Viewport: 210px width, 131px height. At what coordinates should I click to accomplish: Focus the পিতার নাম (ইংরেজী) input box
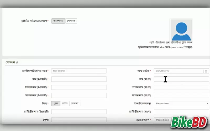point(79,87)
